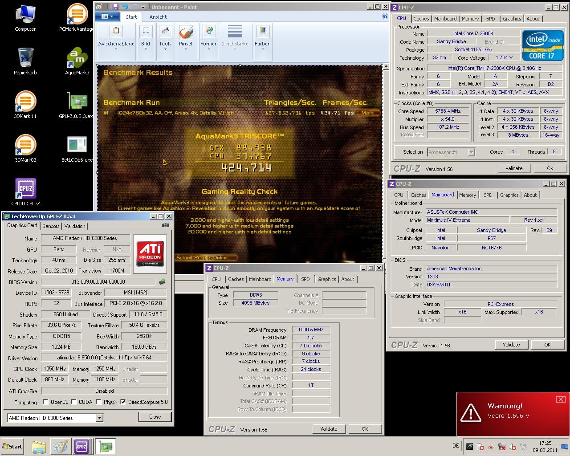The image size is (570, 456).
Task: Click the DRAM Frequency value 1000.5 MHz field
Action: tap(311, 330)
